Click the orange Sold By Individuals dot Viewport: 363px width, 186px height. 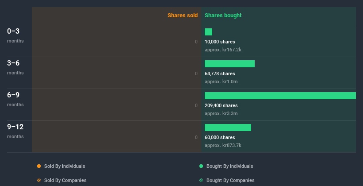(39, 166)
